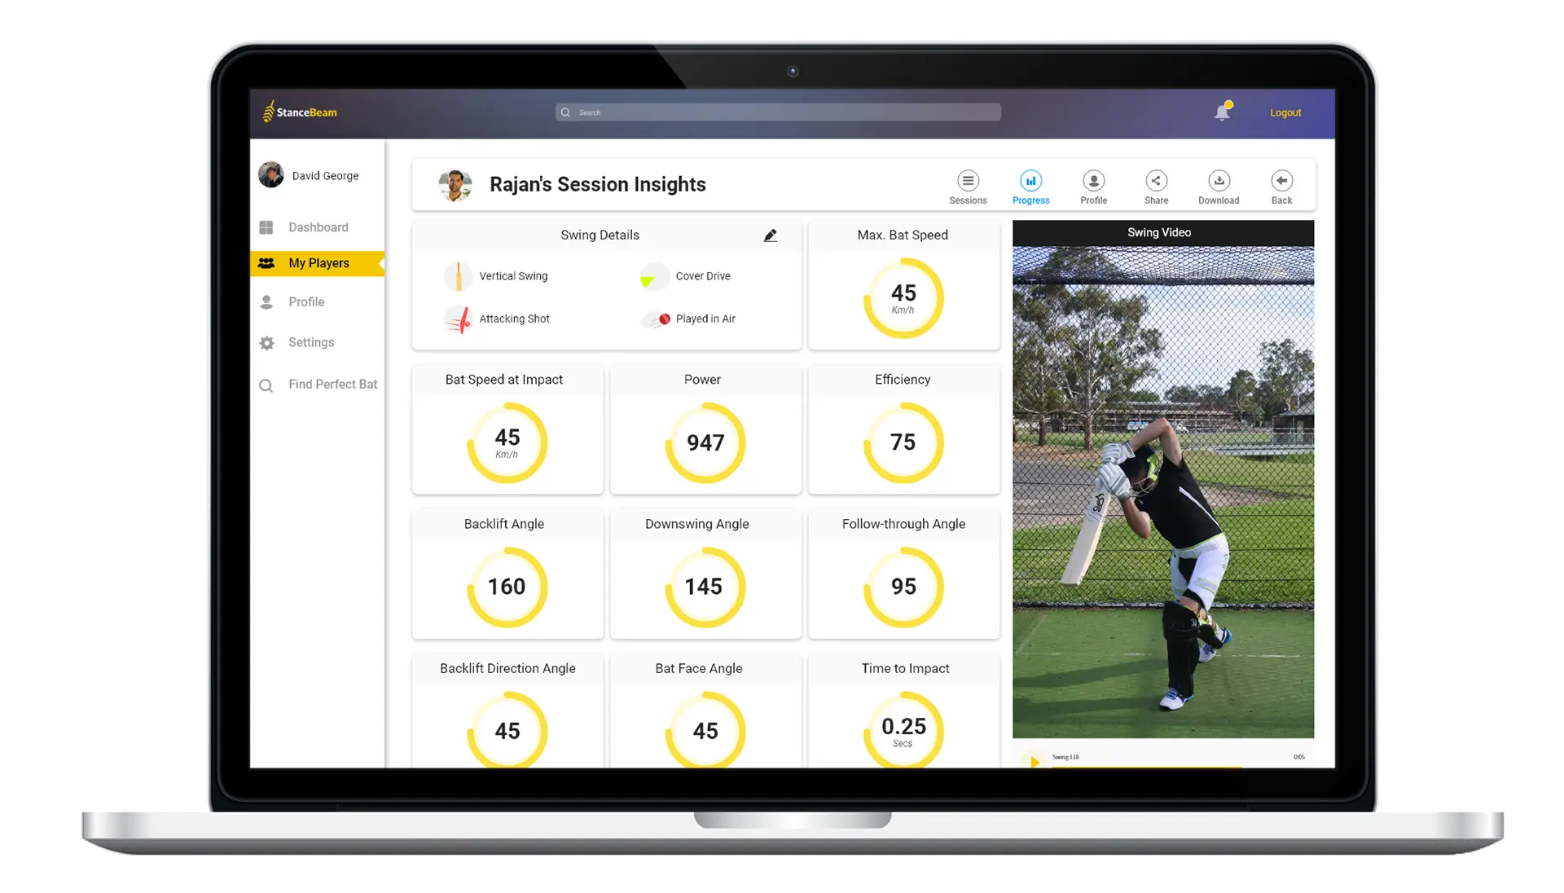Click Logout button top right

1284,112
